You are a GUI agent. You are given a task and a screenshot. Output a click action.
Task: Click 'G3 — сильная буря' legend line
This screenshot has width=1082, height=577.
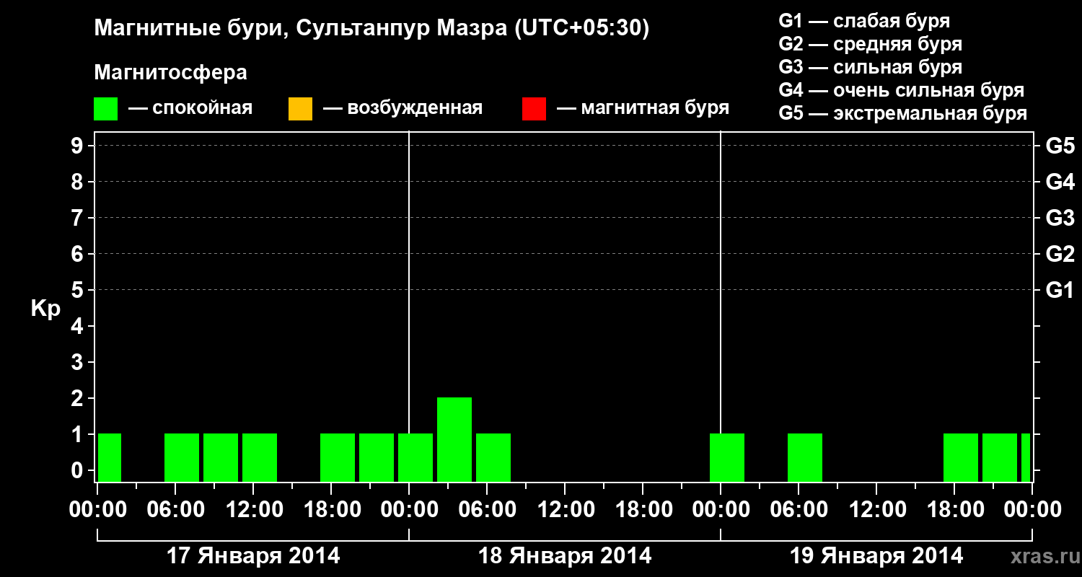870,67
